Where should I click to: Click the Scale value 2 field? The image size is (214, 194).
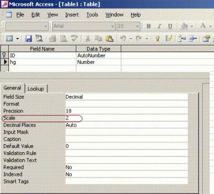tap(126, 118)
